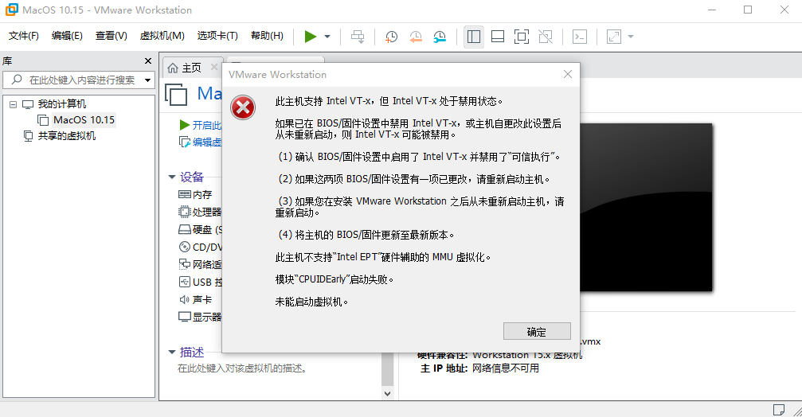Open the 编辑(E) menu
Viewport: 802px width, 417px height.
[x=67, y=36]
